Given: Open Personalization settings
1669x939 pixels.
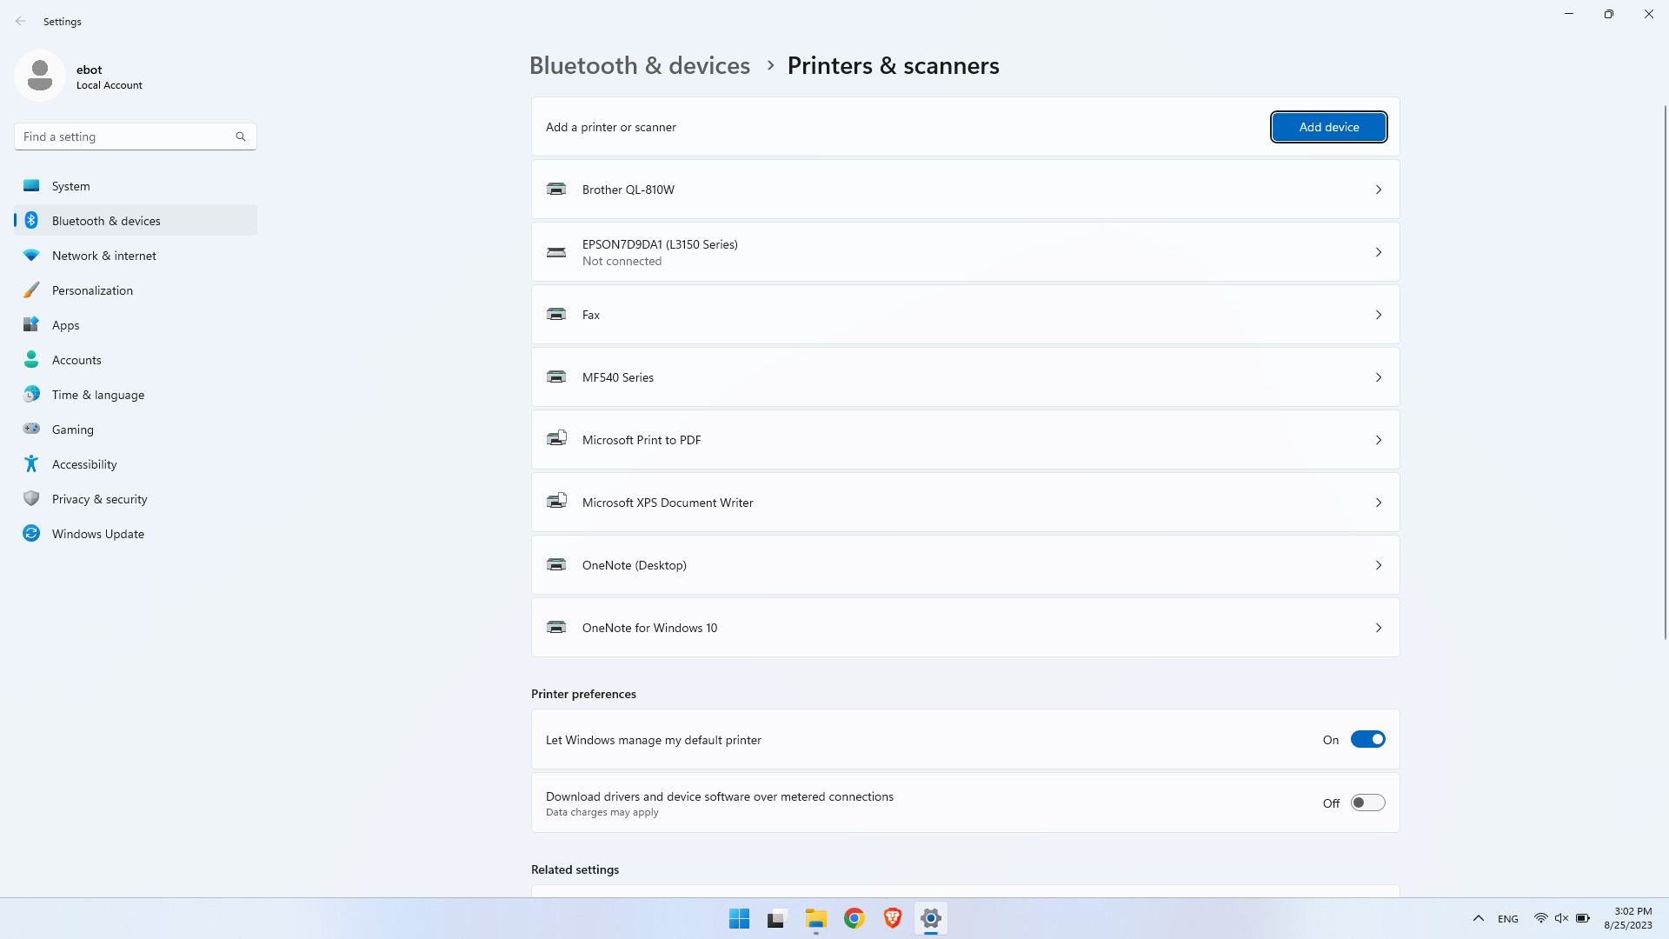Looking at the screenshot, I should click(136, 290).
